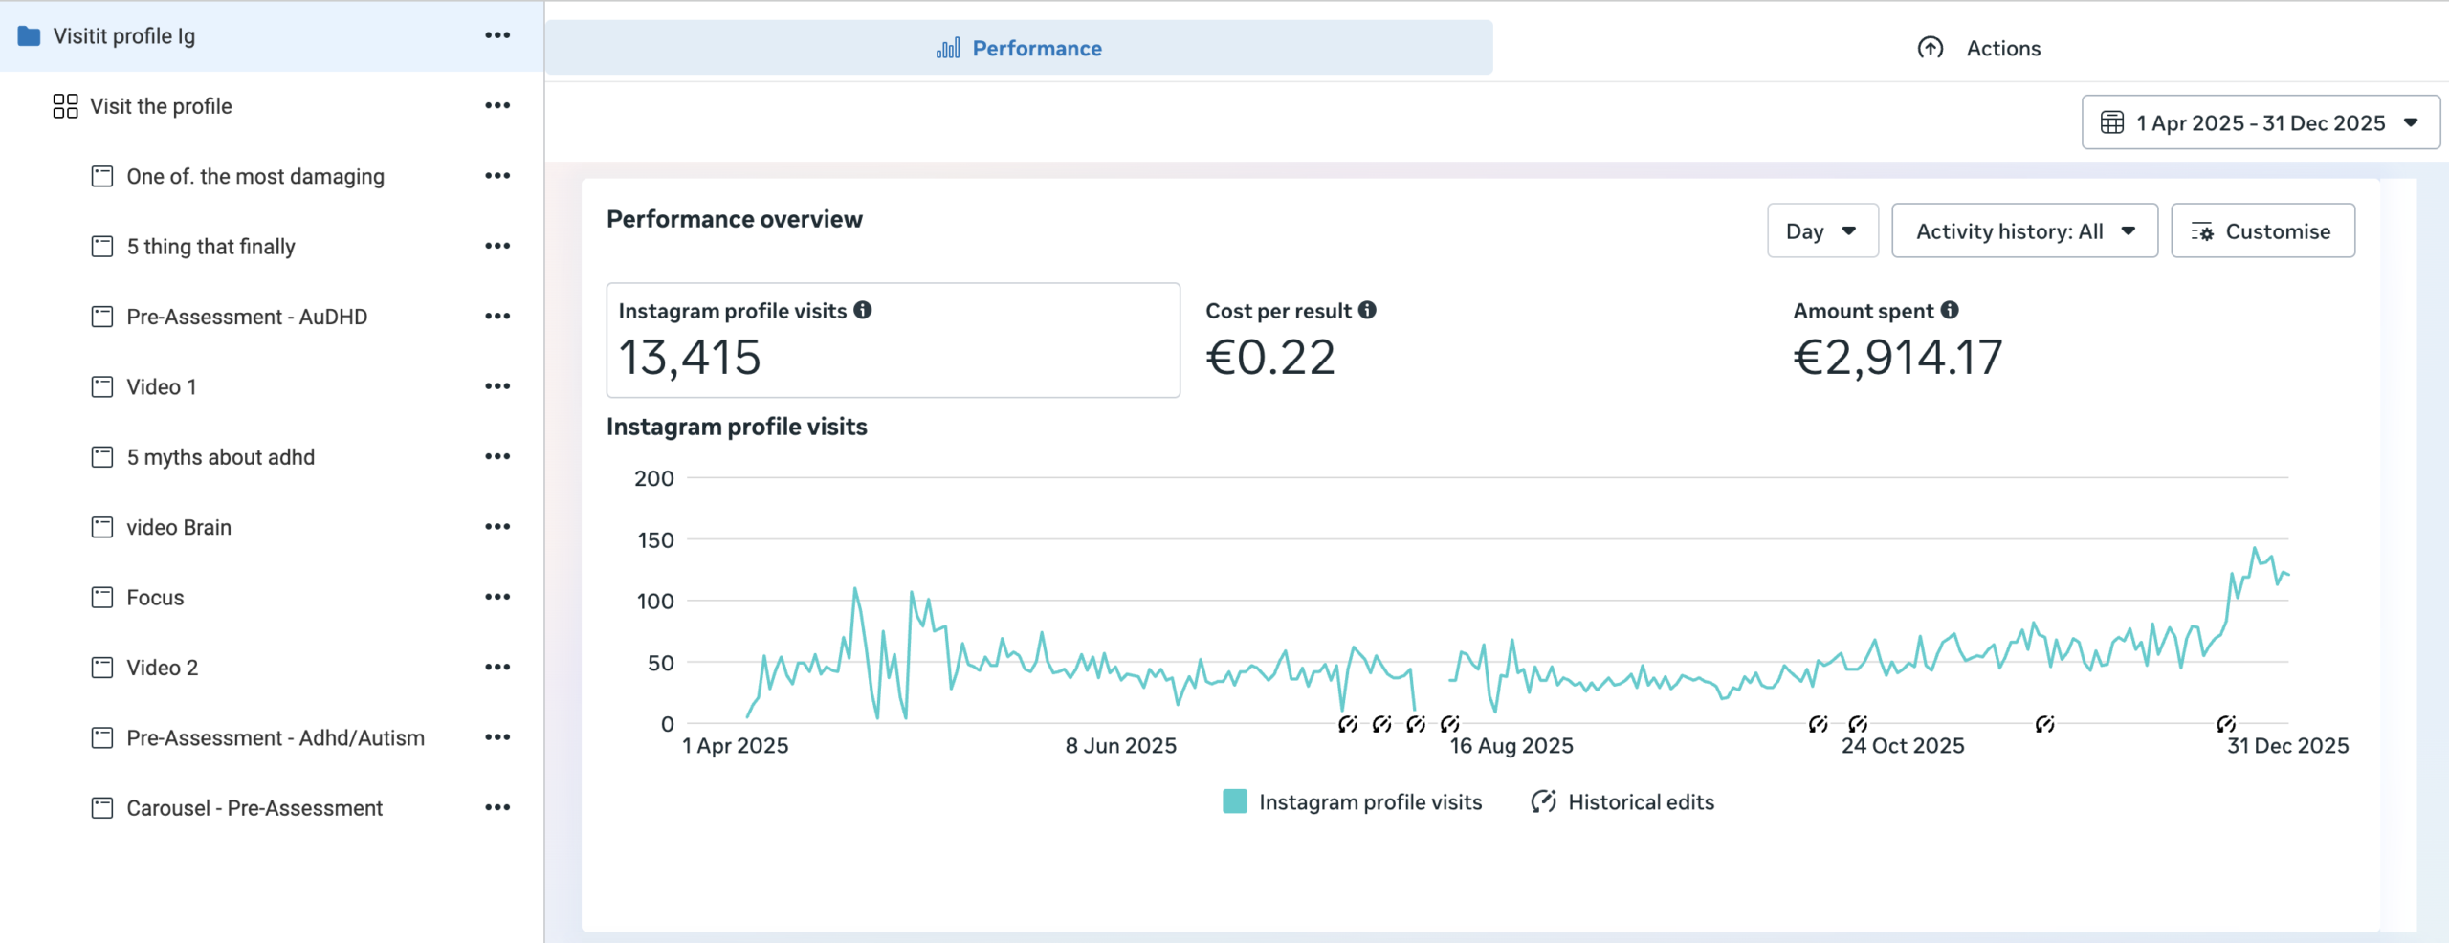Click the teal Instagram profile visits legend swatch
The width and height of the screenshot is (2449, 943).
point(1234,801)
